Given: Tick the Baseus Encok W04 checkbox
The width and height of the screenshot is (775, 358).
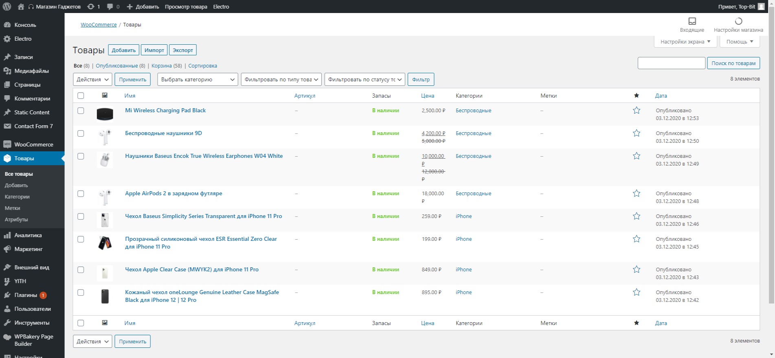Looking at the screenshot, I should coord(81,156).
